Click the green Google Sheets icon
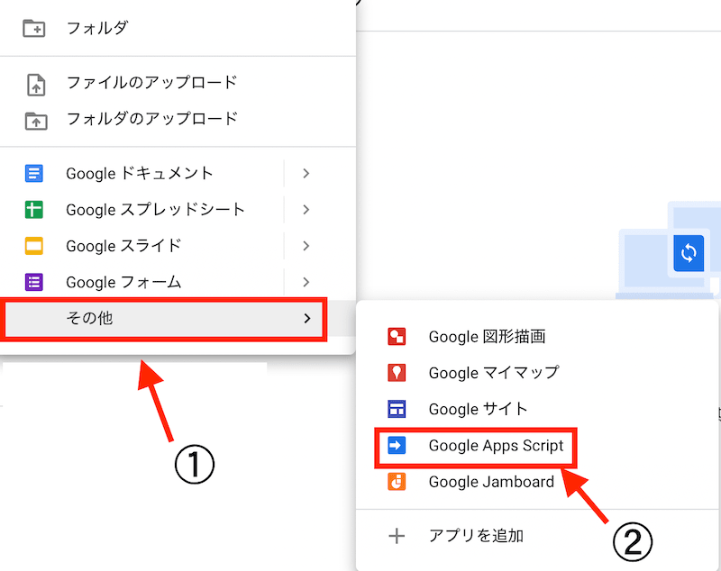Image resolution: width=721 pixels, height=571 pixels. 34,210
